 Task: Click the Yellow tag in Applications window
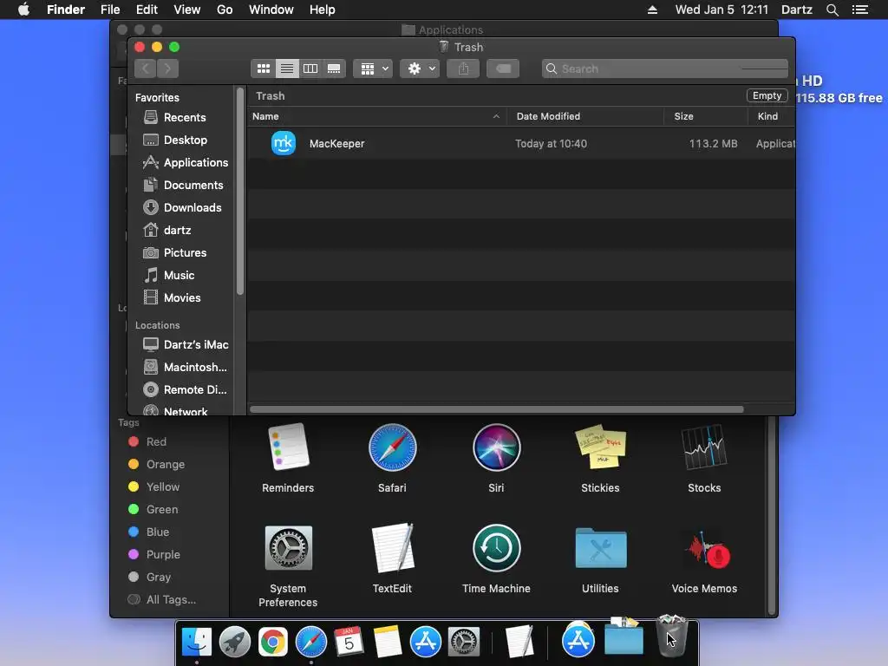(154, 487)
